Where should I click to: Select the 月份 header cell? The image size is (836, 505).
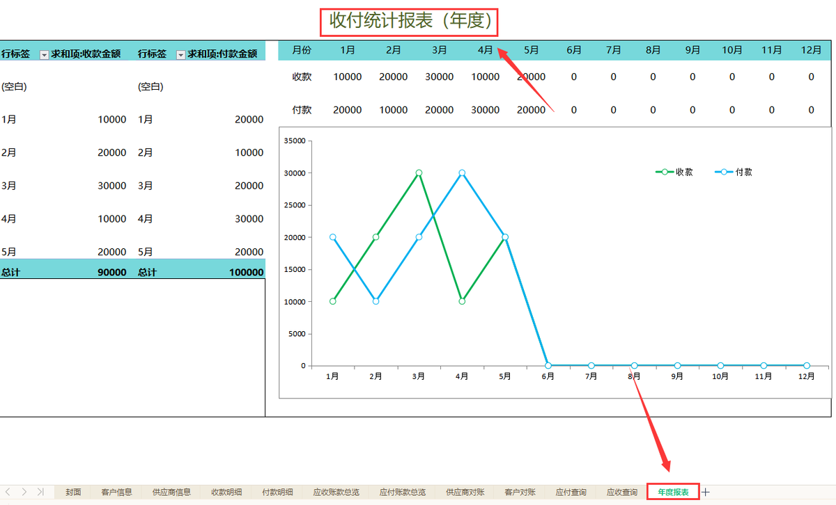[x=302, y=50]
